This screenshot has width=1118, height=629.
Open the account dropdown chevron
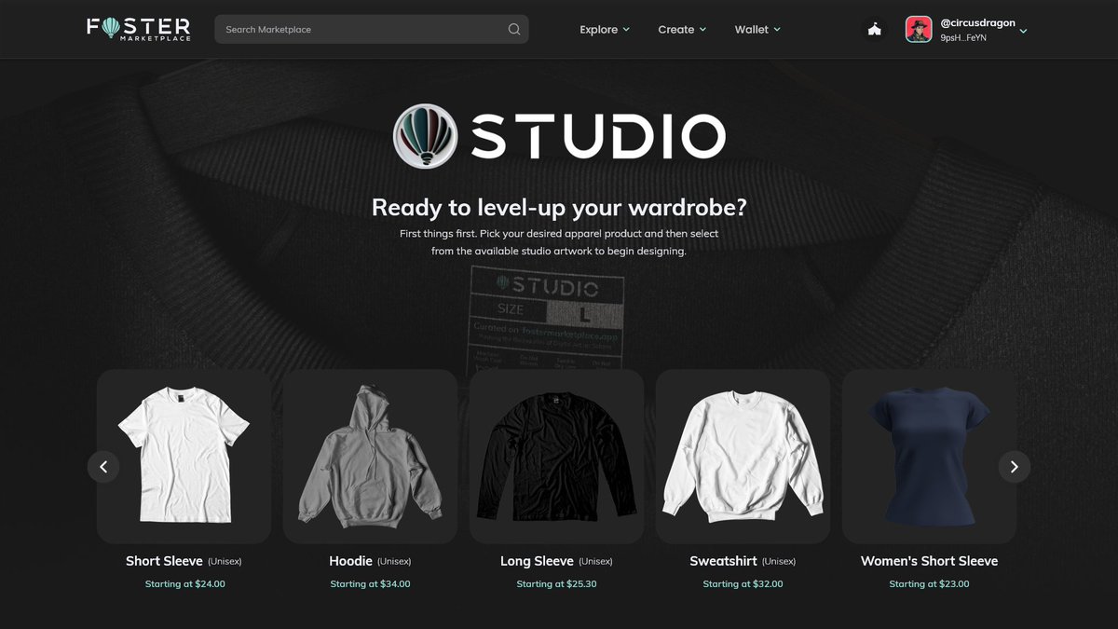(1023, 31)
